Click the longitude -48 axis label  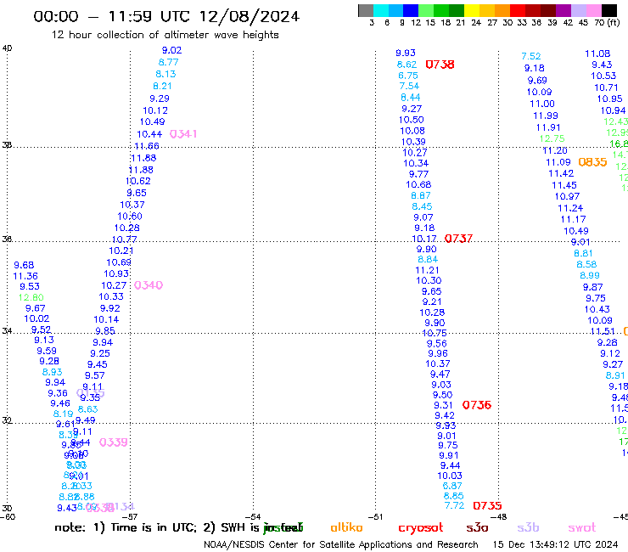tap(499, 517)
